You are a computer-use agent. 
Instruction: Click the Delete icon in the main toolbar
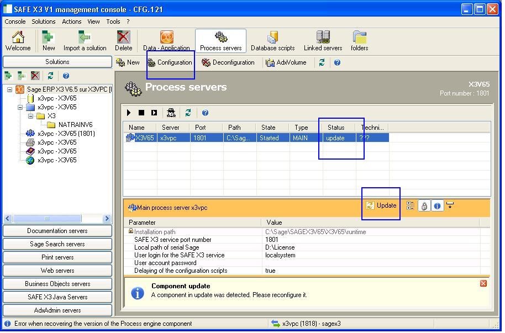click(123, 41)
